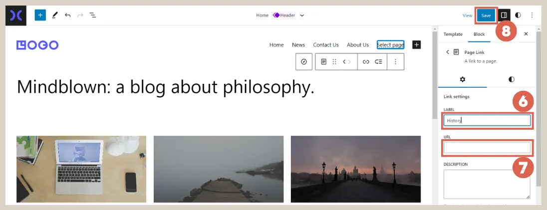Screen dimensions: 547x210
Task: Click the compass Select Navigation icon in block toolbar
Action: (x=304, y=62)
